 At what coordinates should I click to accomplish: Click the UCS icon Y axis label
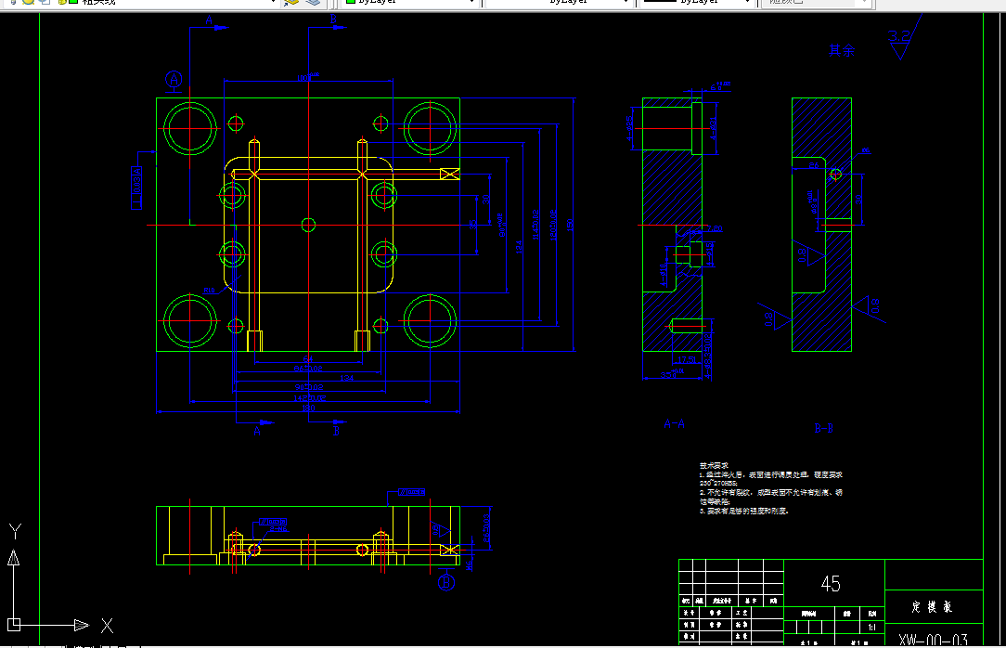[x=15, y=531]
